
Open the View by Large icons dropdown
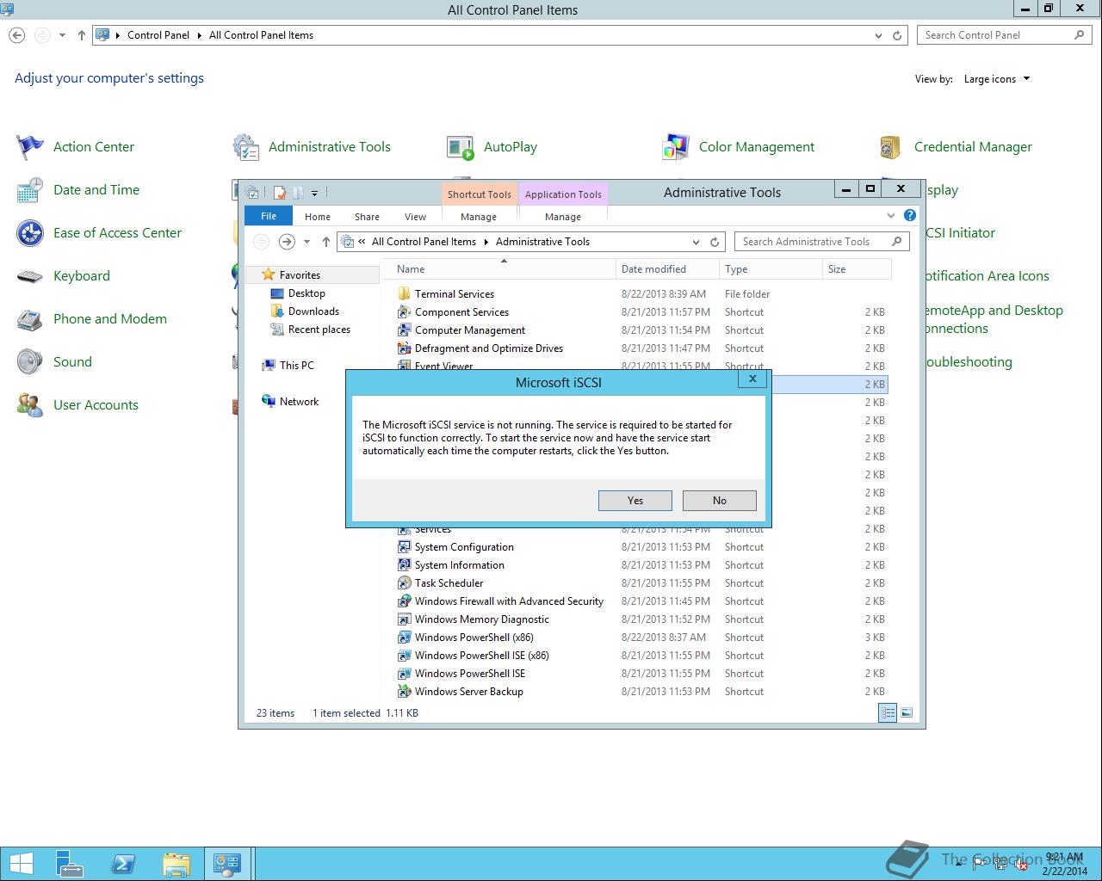pyautogui.click(x=996, y=79)
